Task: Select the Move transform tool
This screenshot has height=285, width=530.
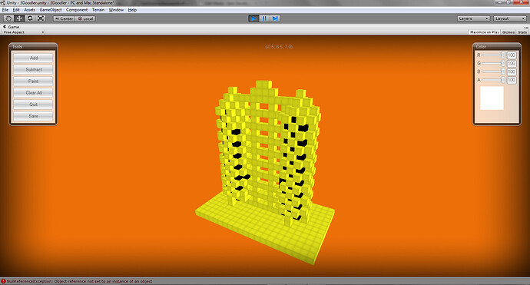Action: [x=19, y=18]
